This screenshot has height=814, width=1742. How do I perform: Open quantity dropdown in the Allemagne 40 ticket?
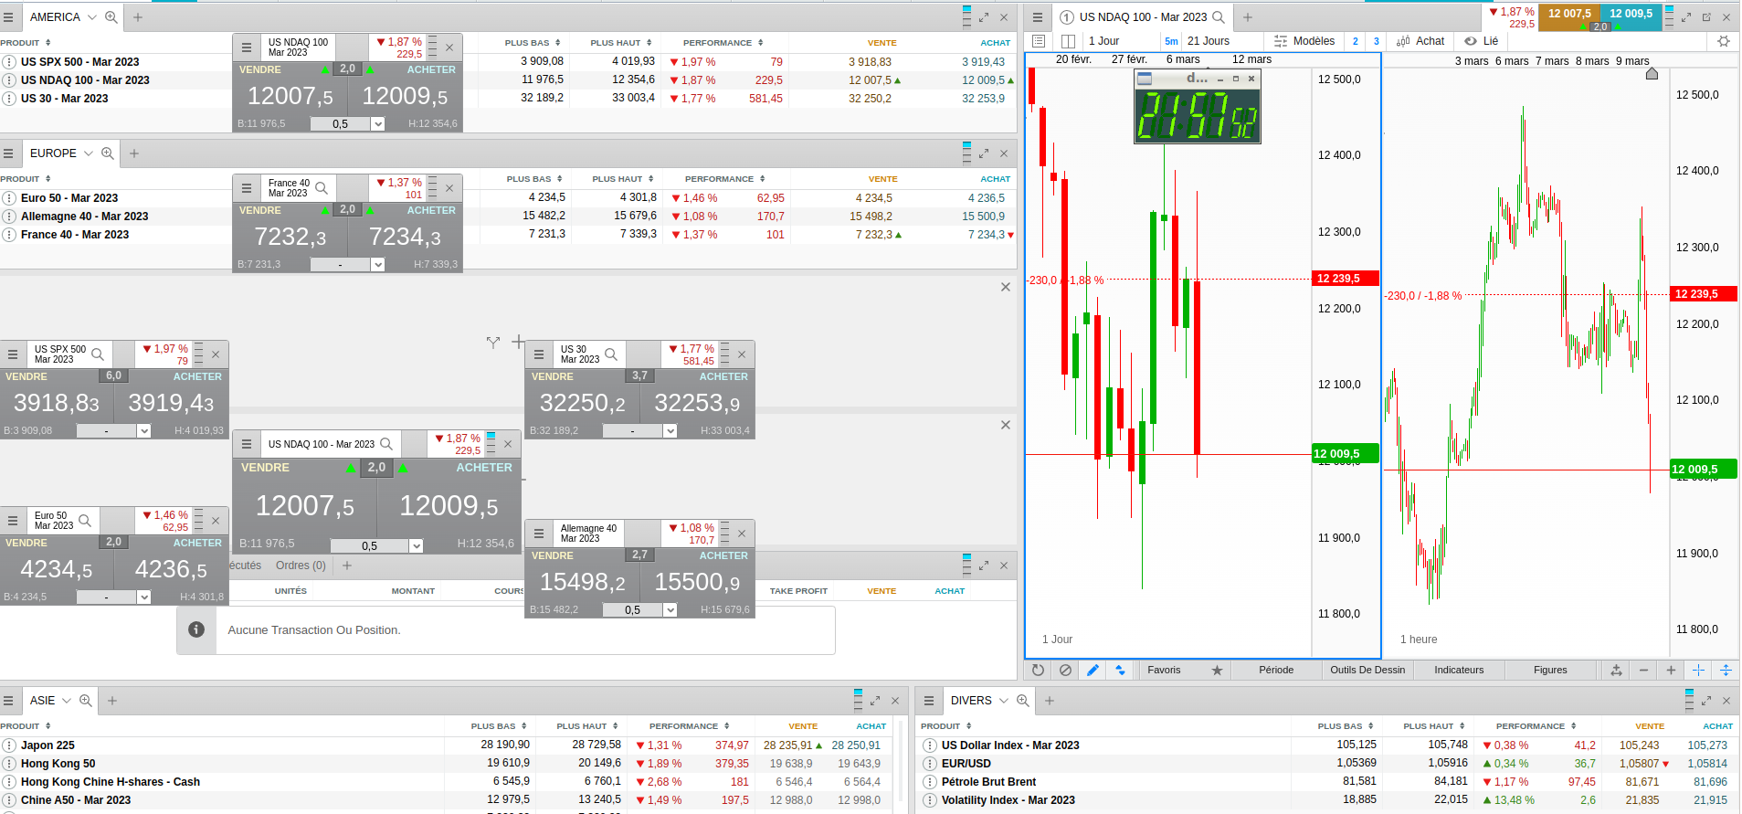tap(670, 610)
